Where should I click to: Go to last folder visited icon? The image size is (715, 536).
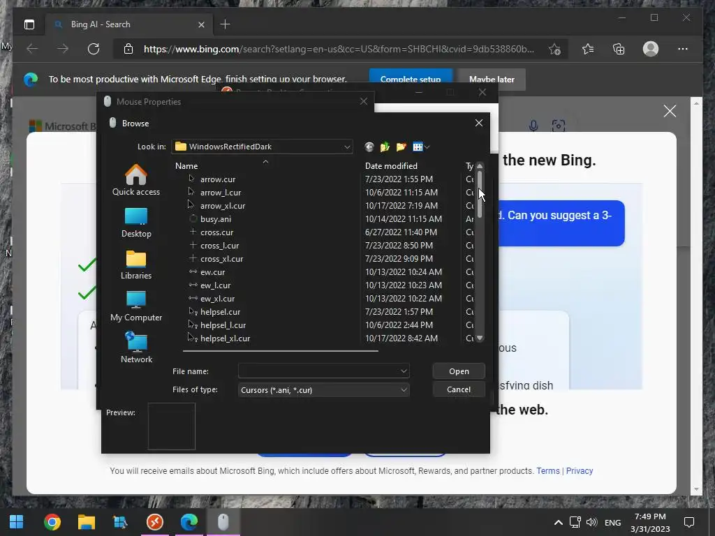tap(369, 147)
